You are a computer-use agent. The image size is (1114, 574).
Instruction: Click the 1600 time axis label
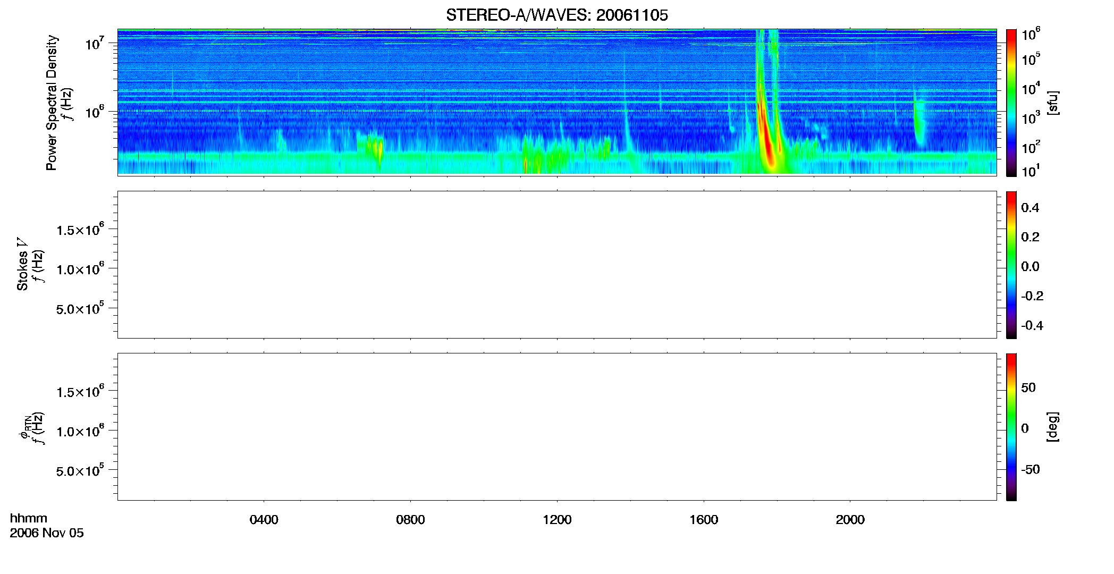704,519
